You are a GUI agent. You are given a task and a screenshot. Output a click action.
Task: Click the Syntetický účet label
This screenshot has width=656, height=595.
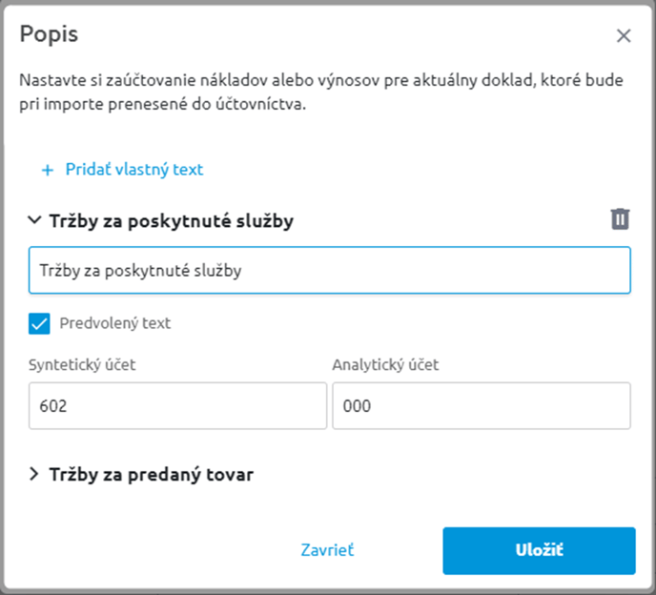coord(82,365)
